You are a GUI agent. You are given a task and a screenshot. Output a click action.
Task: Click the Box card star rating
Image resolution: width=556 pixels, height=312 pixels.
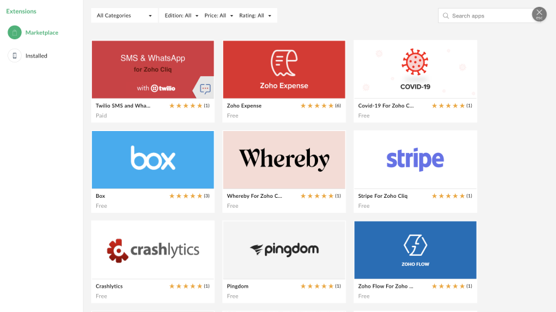186,196
